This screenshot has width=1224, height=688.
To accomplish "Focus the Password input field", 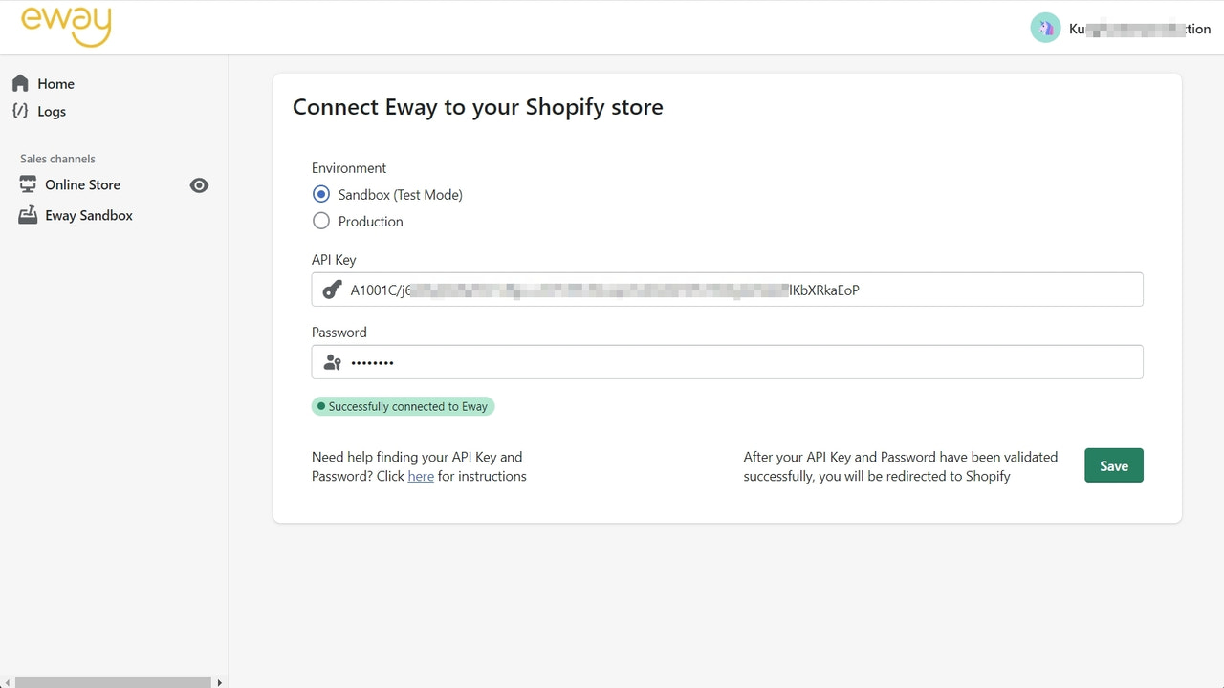I will [727, 362].
